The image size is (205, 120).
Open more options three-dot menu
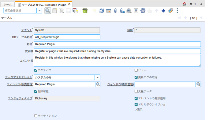[x=177, y=11]
